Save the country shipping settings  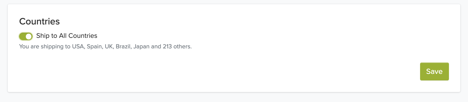tap(434, 72)
